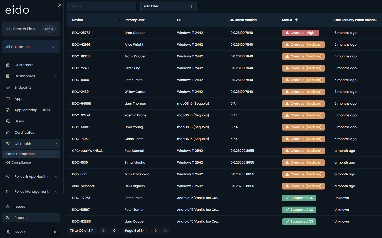Click the Policy & App Health shield icon
The width and height of the screenshot is (382, 238).
(8, 176)
